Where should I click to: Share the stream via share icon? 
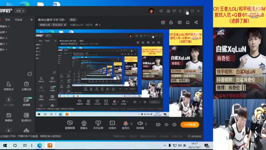196,22
